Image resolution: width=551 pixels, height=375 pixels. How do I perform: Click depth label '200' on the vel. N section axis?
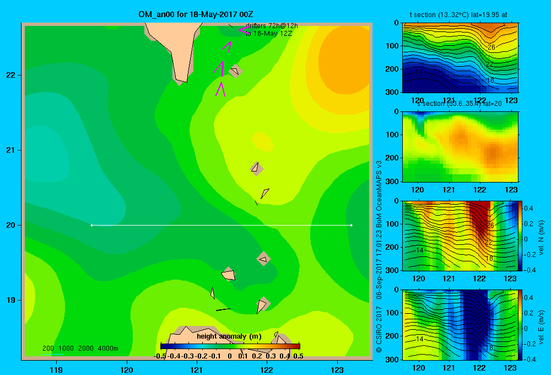pyautogui.click(x=392, y=247)
